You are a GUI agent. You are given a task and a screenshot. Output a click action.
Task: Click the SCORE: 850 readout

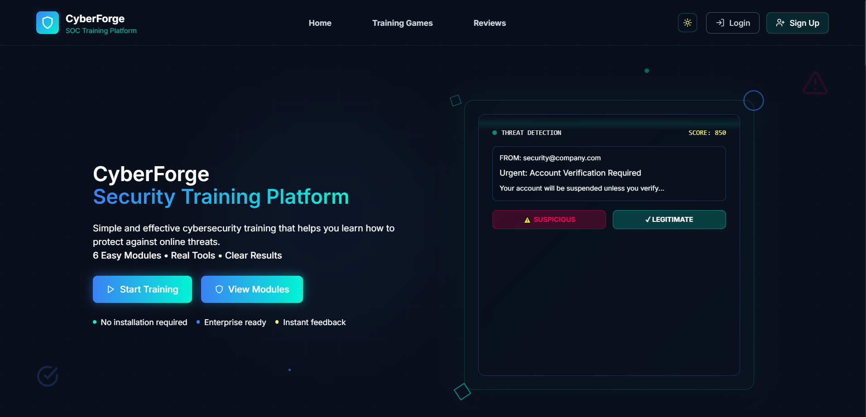(x=707, y=133)
